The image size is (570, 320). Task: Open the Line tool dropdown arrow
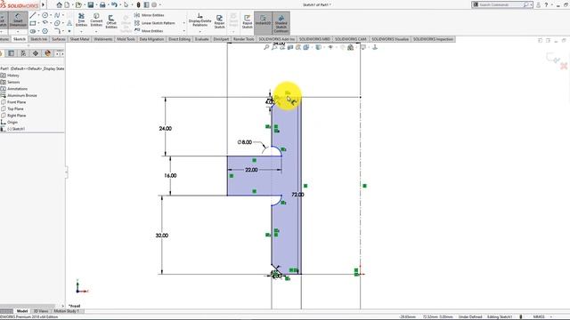click(x=38, y=15)
